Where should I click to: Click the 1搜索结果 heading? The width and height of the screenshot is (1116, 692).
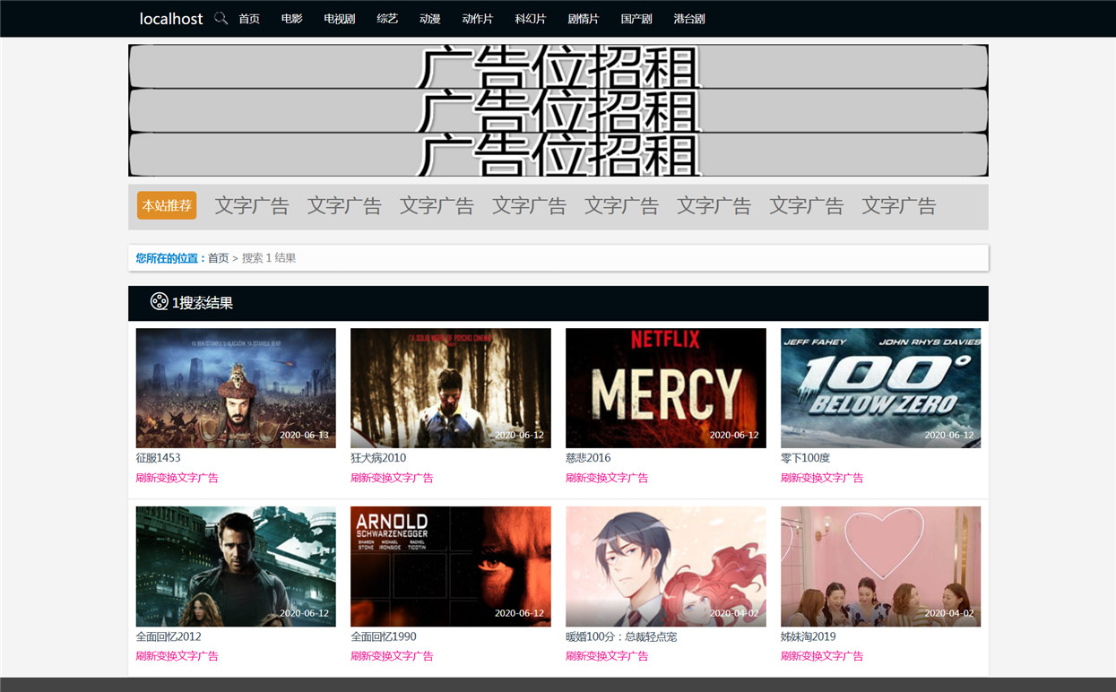point(203,303)
